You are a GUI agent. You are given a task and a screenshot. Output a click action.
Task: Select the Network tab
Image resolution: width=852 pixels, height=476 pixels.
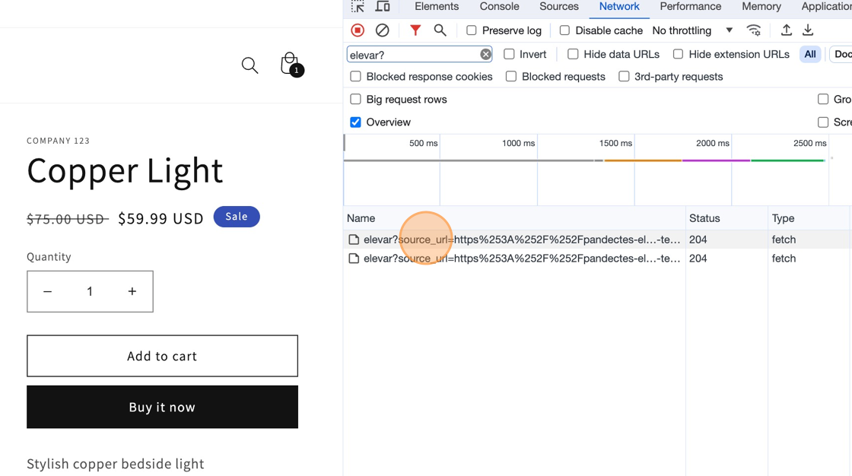tap(619, 7)
